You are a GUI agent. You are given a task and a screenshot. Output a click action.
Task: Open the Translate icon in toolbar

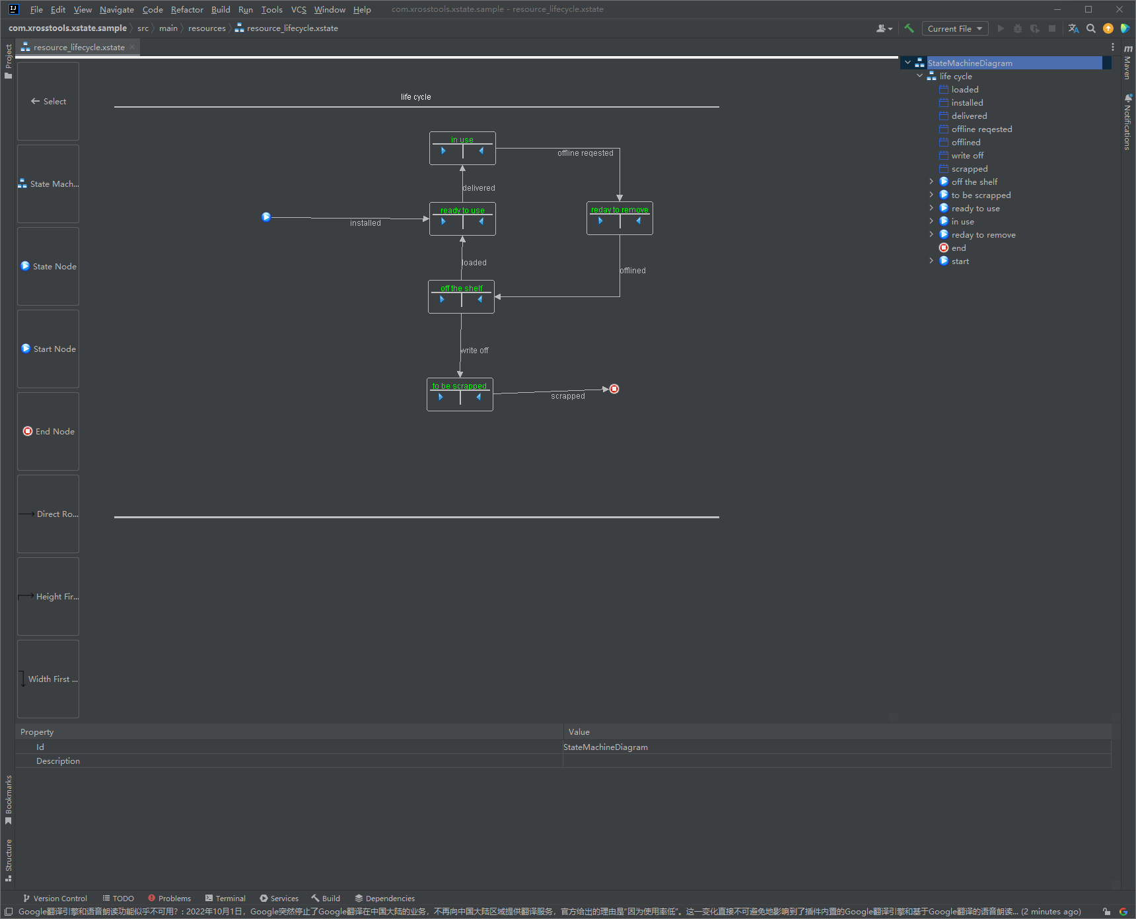point(1073,28)
